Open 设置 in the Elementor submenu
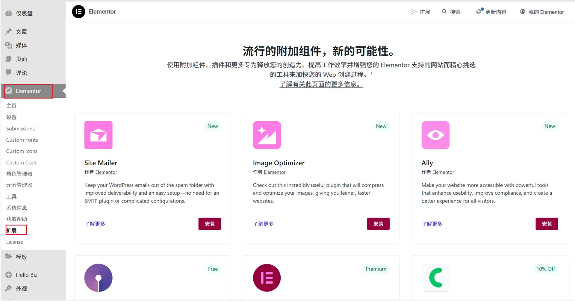575x301 pixels. (x=11, y=117)
